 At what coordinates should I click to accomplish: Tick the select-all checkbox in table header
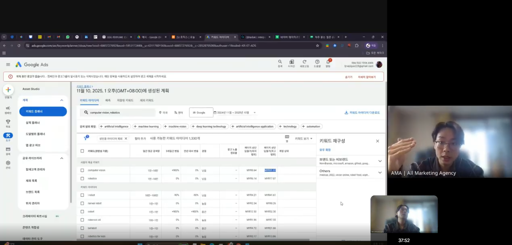[82, 151]
